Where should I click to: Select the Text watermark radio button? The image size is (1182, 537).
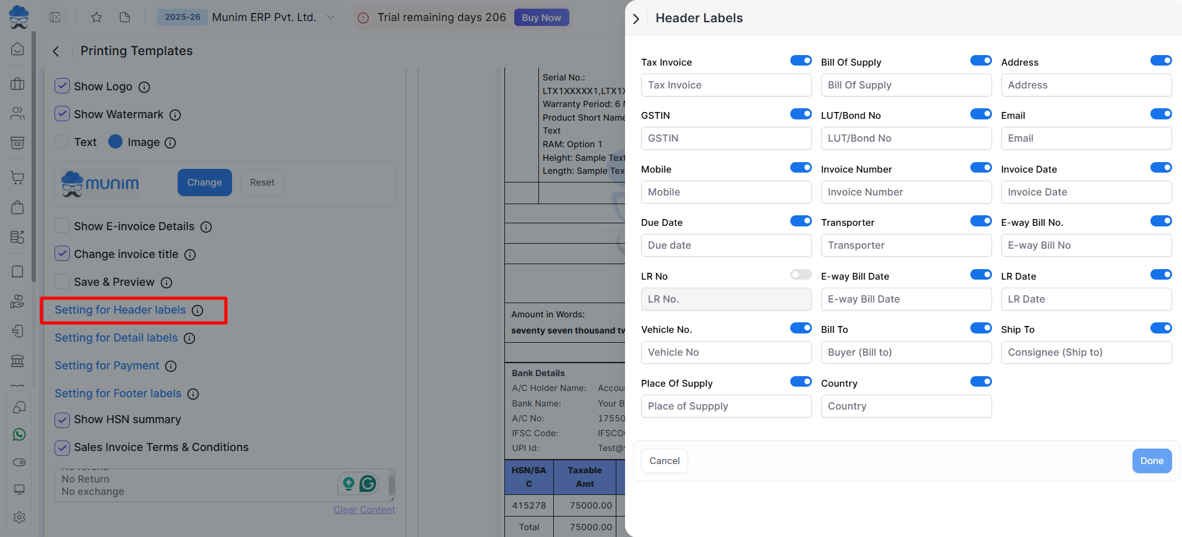pos(63,142)
